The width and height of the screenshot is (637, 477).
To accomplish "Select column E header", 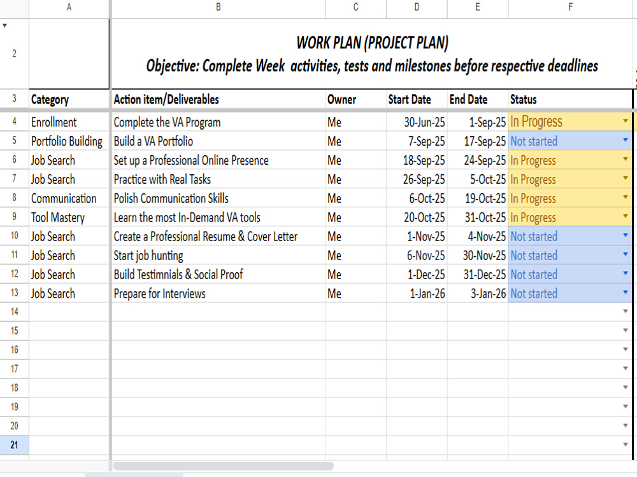I will (478, 7).
